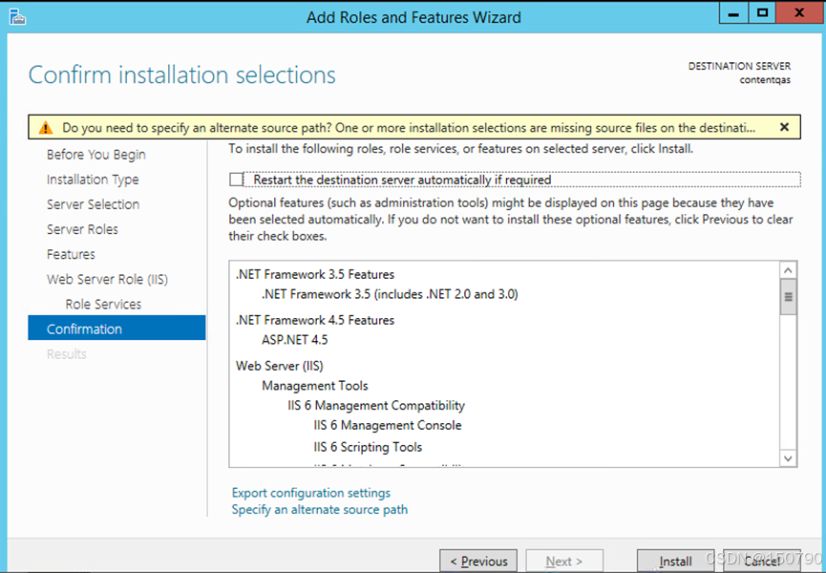Select .NET Framework 3.5 Features row
Screen dimensions: 826x573
[315, 274]
